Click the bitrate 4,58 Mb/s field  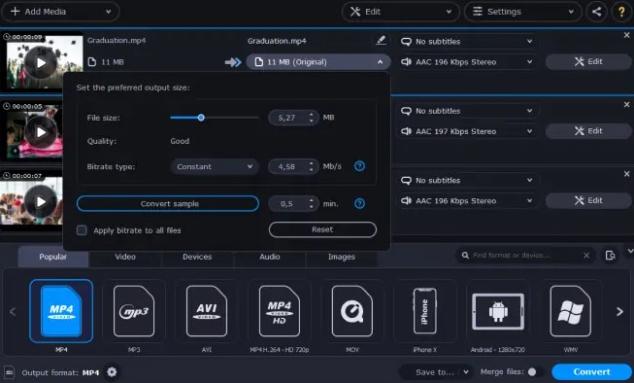(x=293, y=166)
